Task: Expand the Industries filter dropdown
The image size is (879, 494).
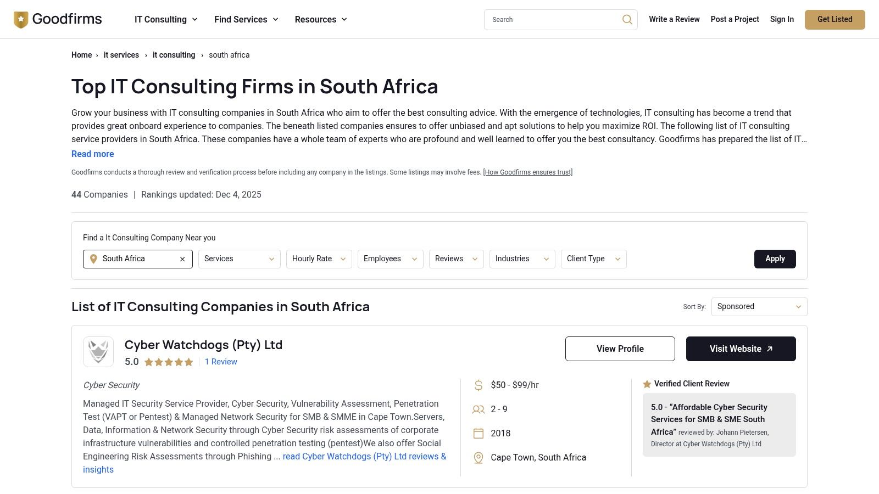Action: coord(522,259)
